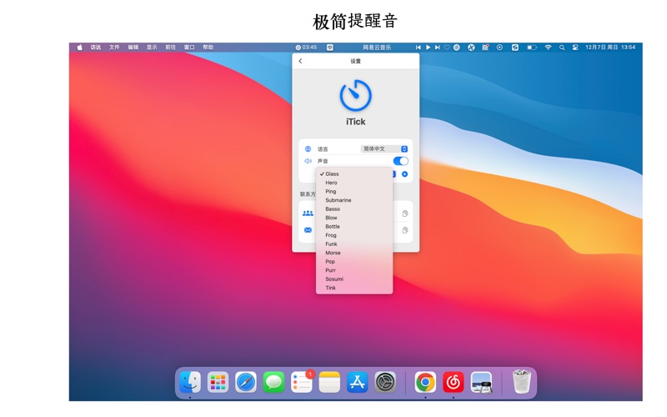Open Messages from the dock
The image size is (667, 417).
pyautogui.click(x=273, y=382)
